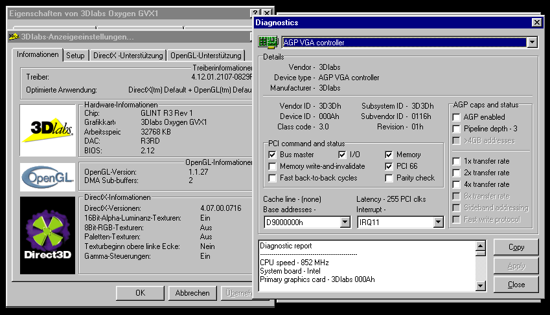Switch to the Setup tab
550x315 pixels.
75,56
